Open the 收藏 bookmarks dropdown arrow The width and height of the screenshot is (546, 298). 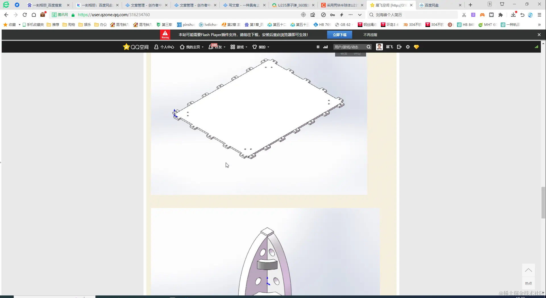pyautogui.click(x=19, y=24)
